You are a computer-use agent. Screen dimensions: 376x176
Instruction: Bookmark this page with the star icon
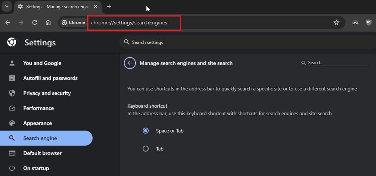pos(336,23)
